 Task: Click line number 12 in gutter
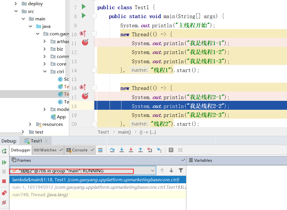point(74,52)
